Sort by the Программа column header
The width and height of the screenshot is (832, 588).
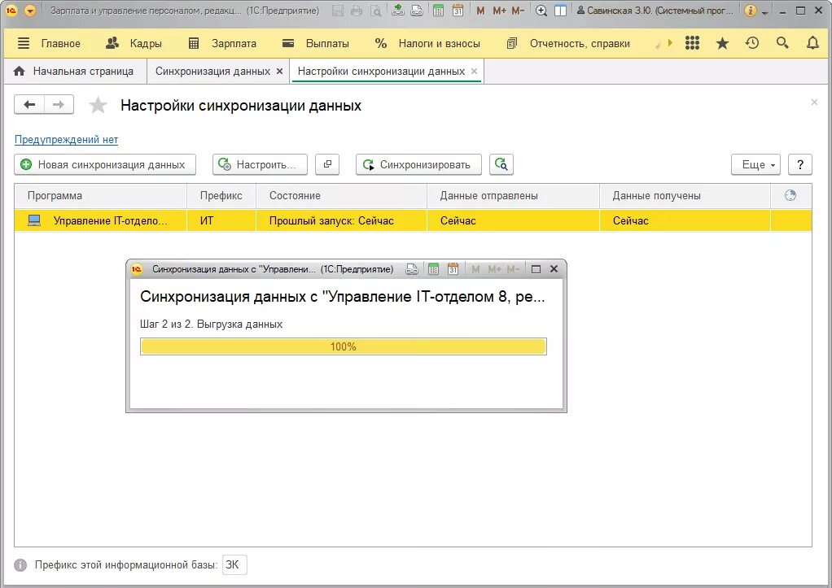[101, 196]
